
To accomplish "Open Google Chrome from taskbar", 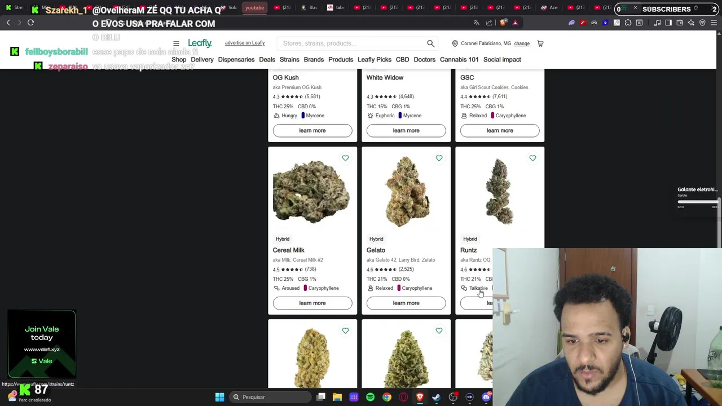I will click(x=386, y=397).
